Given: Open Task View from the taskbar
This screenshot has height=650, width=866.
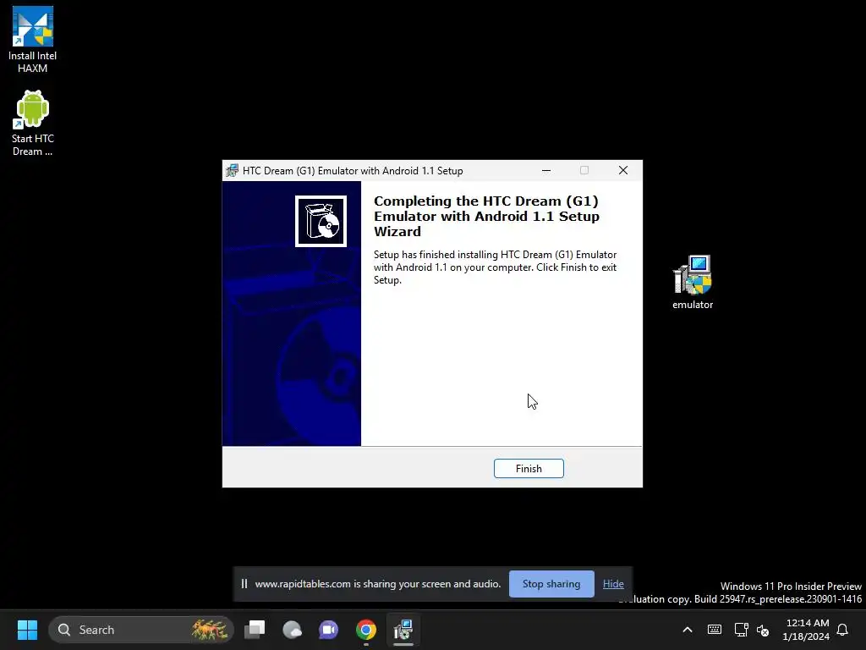Looking at the screenshot, I should tap(255, 630).
